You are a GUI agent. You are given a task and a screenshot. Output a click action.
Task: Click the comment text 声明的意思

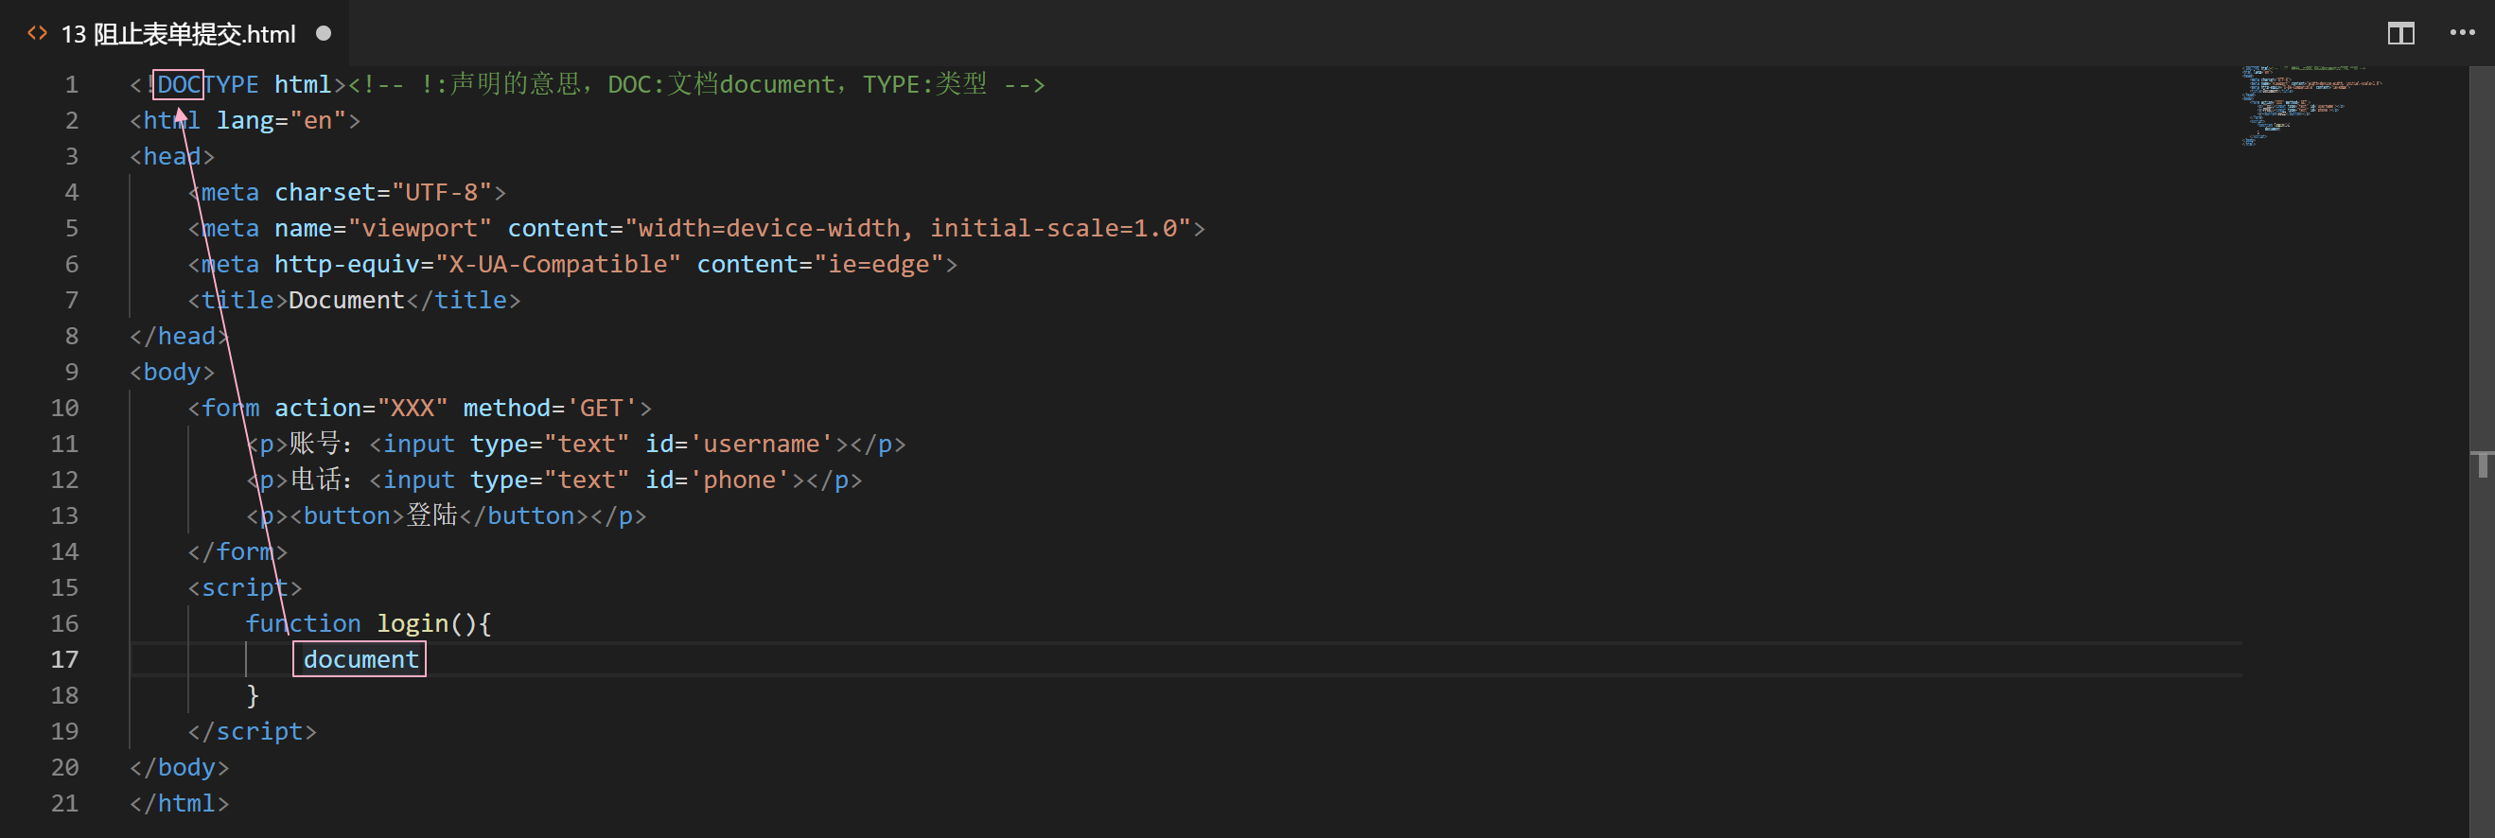(516, 84)
